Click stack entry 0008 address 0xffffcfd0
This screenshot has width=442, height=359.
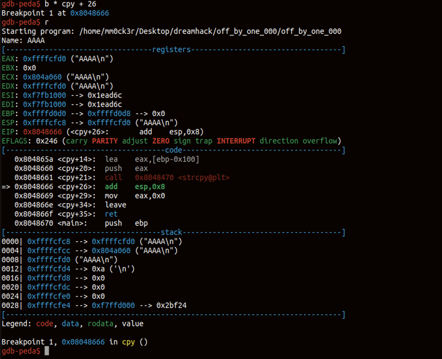[49, 260]
